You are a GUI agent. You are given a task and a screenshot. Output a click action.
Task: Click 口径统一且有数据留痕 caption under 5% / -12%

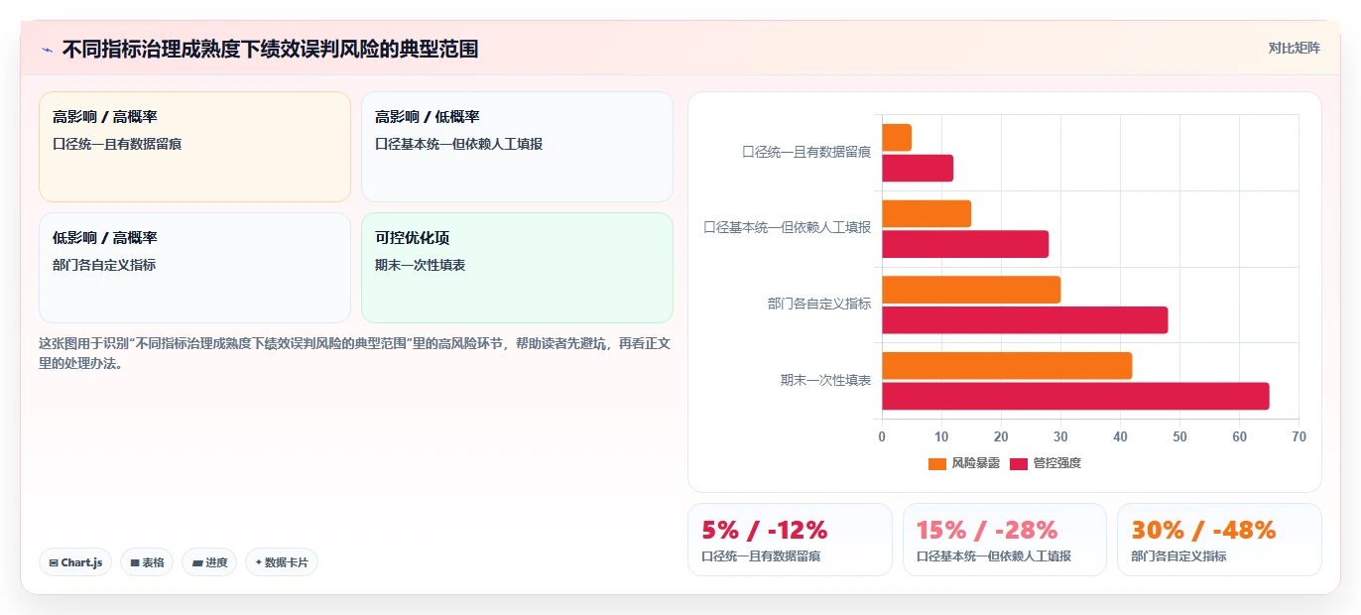point(761,556)
